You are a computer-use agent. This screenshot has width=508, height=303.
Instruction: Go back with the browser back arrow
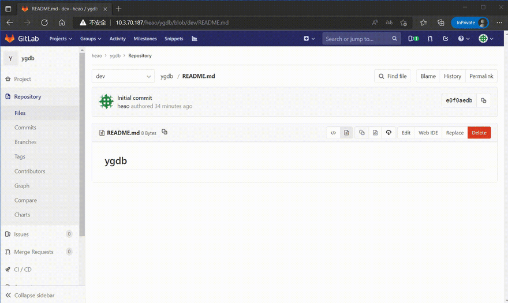(x=10, y=23)
